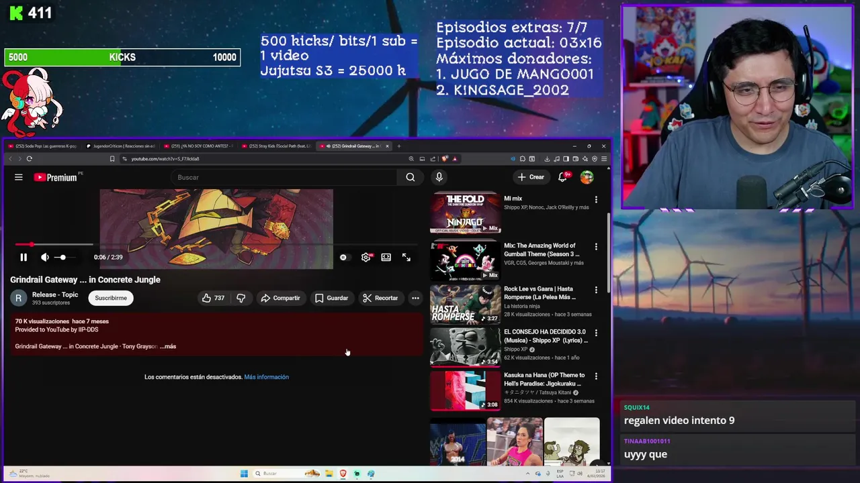Open EL CONSEJO HA DECIDIDO 3.0 video title
The width and height of the screenshot is (860, 483).
click(546, 336)
